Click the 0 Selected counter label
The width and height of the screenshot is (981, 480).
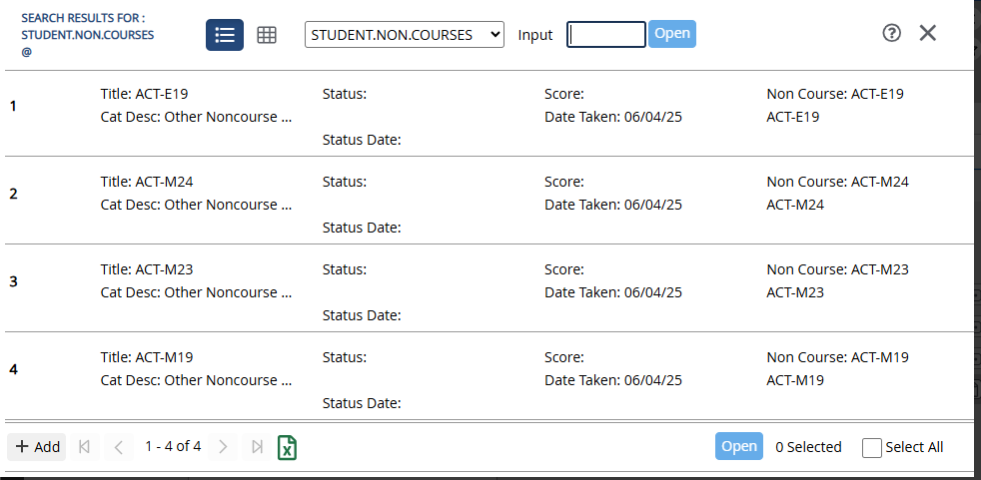(x=808, y=447)
